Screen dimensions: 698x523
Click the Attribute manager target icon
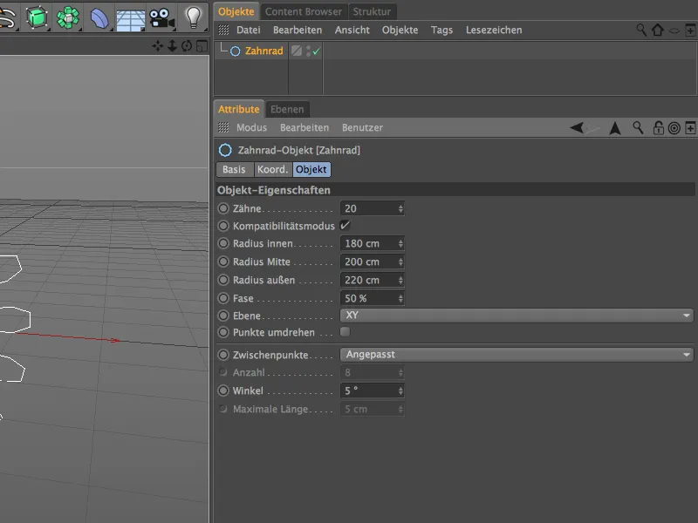674,128
